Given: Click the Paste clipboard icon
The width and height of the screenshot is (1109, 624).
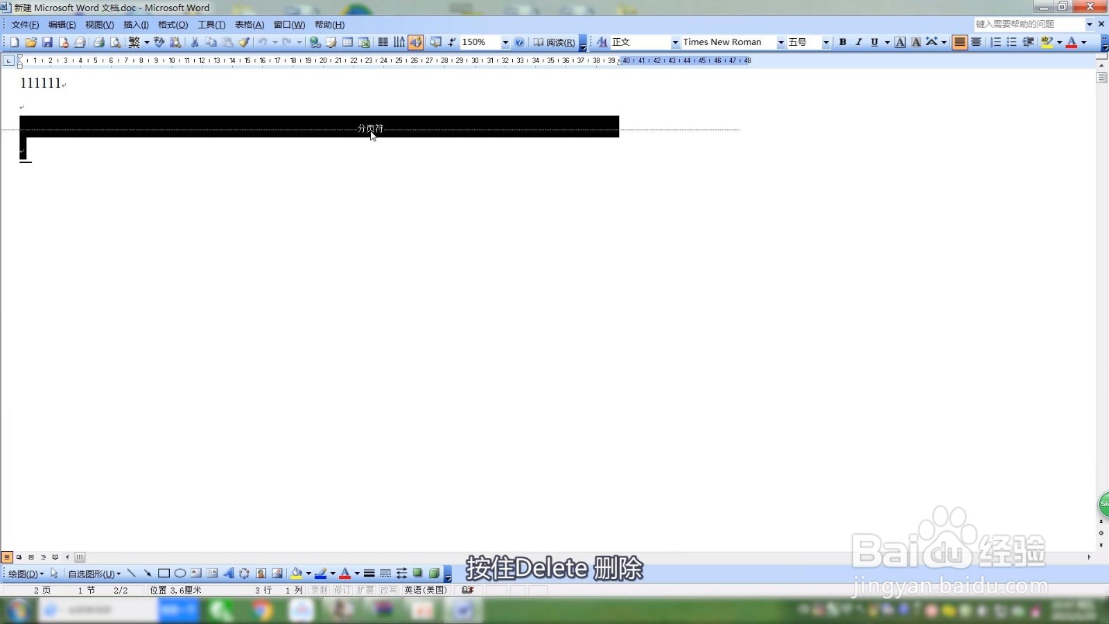Looking at the screenshot, I should tap(227, 42).
